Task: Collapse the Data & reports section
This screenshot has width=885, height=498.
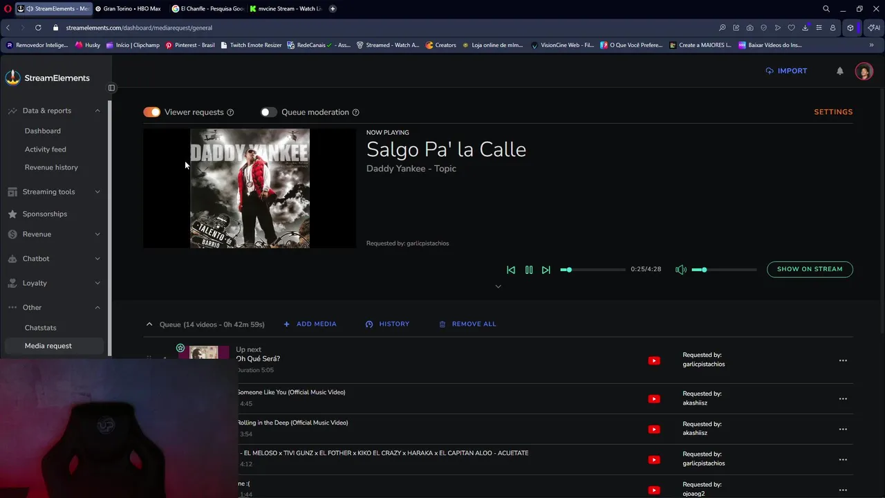Action: pos(97,111)
